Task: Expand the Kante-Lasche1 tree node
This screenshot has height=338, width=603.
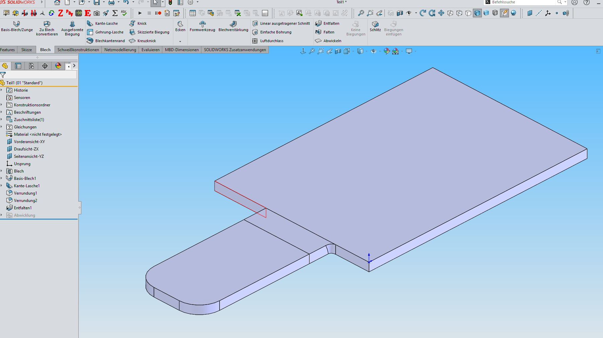Action: click(x=2, y=186)
